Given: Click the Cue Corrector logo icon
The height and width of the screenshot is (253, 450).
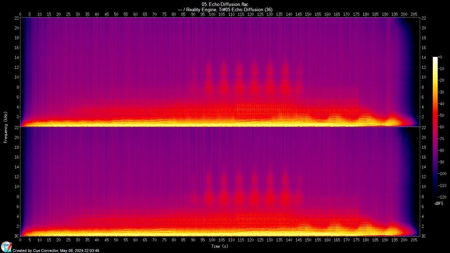Looking at the screenshot, I should (x=6, y=246).
